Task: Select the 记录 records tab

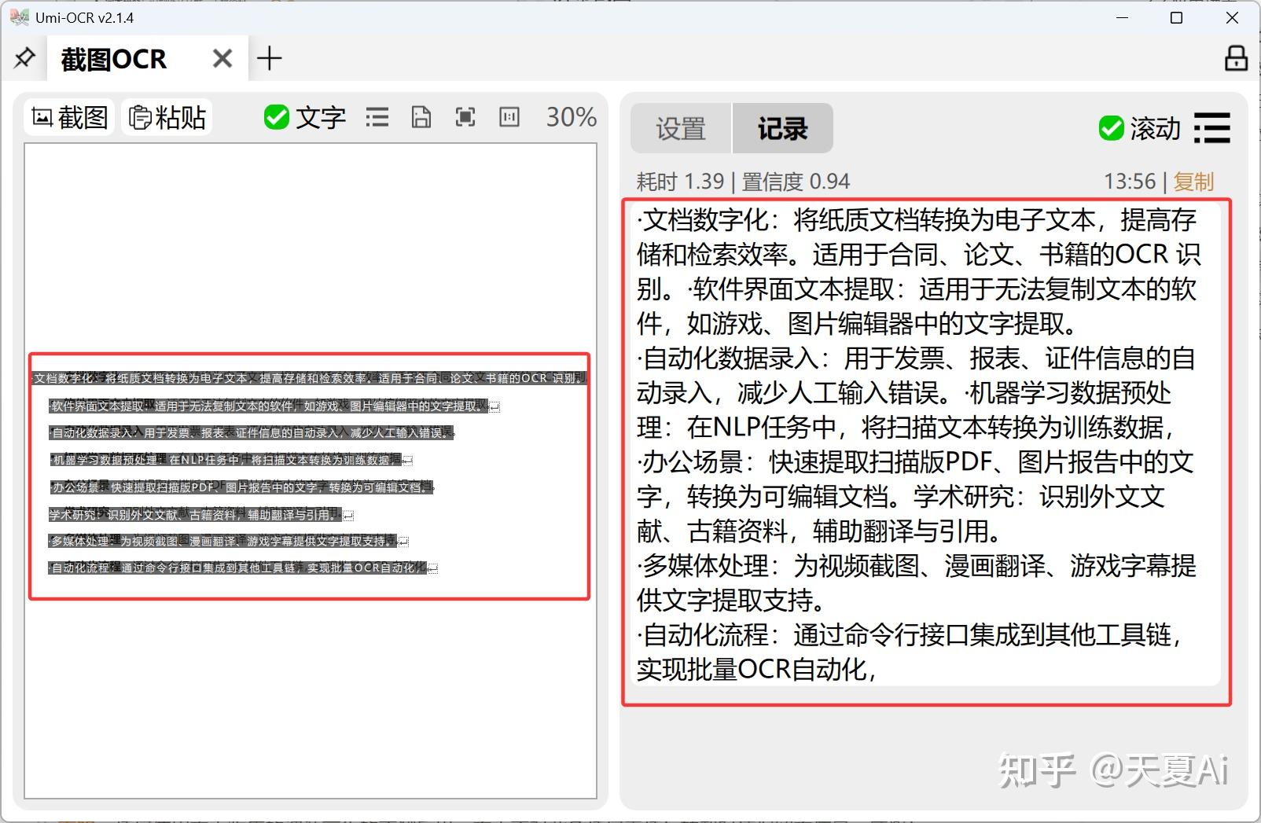Action: pos(782,127)
